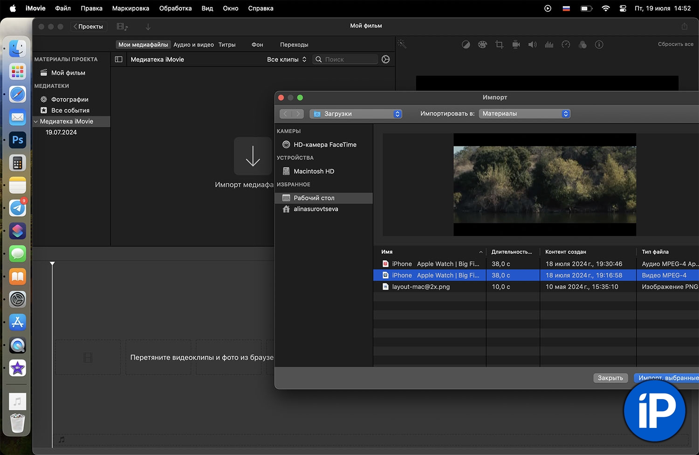699x455 pixels.
Task: Select HD-камера FaceTime source
Action: pos(325,145)
